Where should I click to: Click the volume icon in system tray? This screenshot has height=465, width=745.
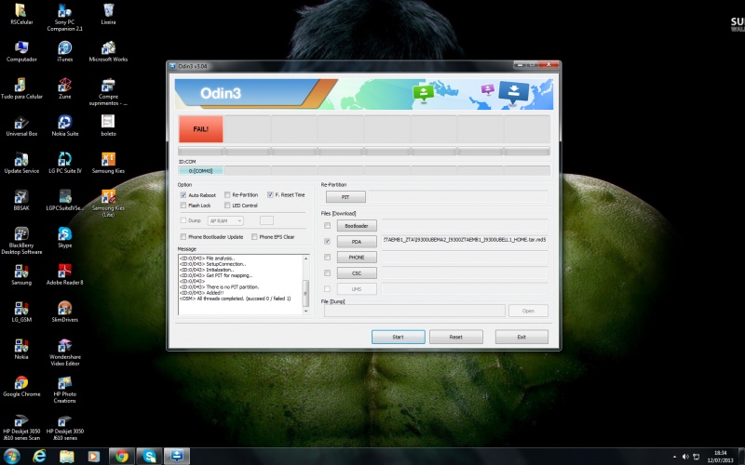pyautogui.click(x=685, y=457)
